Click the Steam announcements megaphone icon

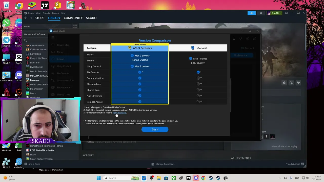coord(252,13)
